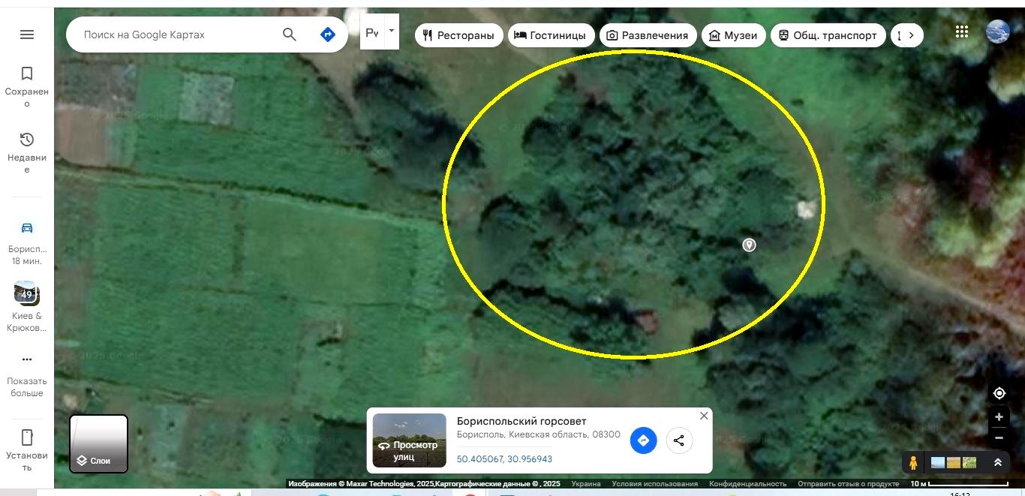Image resolution: width=1025 pixels, height=496 pixels.
Task: Open directions from the search bar
Action: pos(328,35)
